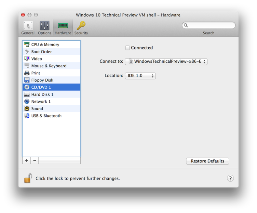257x213 pixels.
Task: Select the Print hardware item
Action: tap(35, 73)
